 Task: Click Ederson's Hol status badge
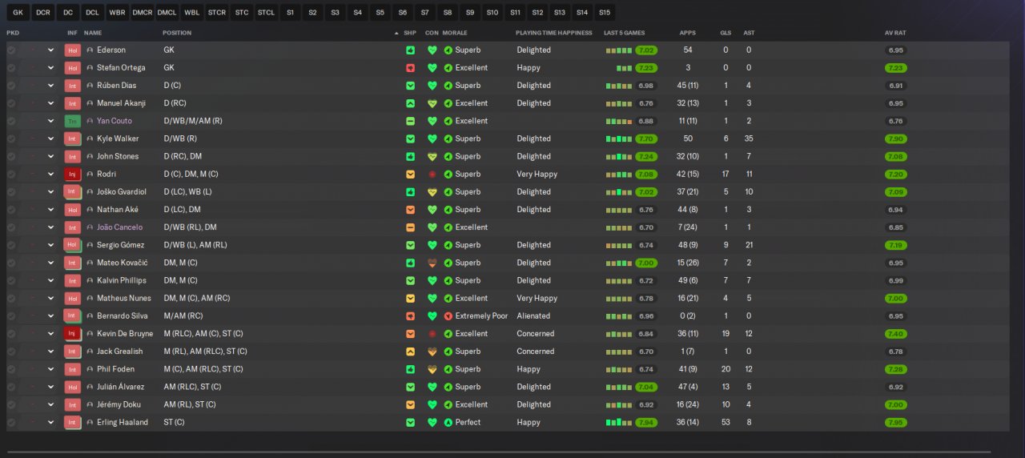73,50
